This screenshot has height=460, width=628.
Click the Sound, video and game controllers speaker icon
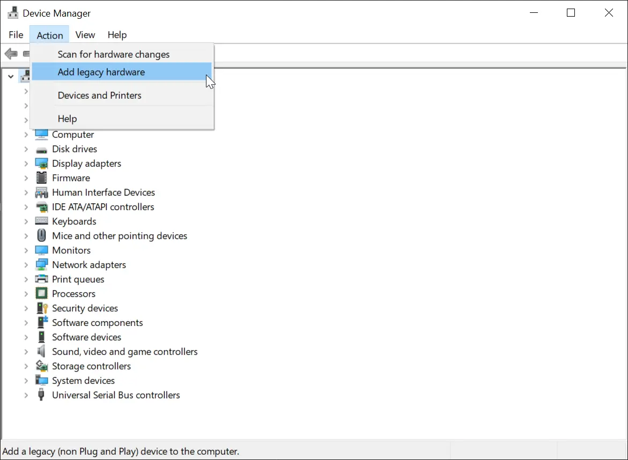(41, 352)
